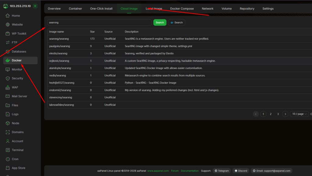The height and width of the screenshot is (176, 312).
Task: Click the Cron clock icon
Action: coord(8,159)
